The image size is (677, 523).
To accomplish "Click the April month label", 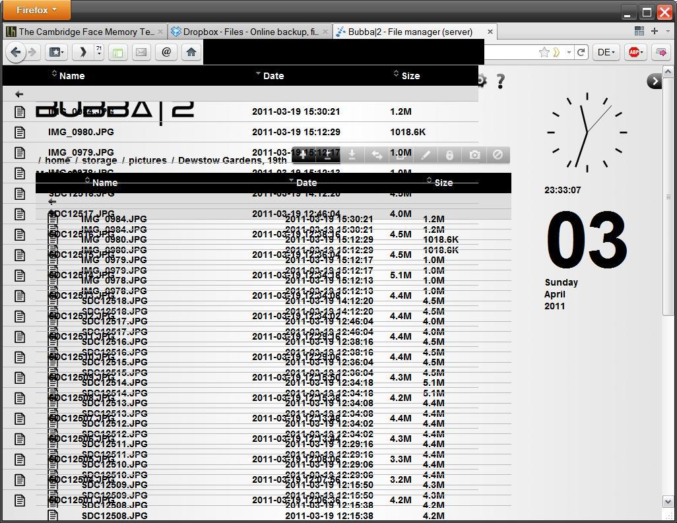I will tap(555, 294).
